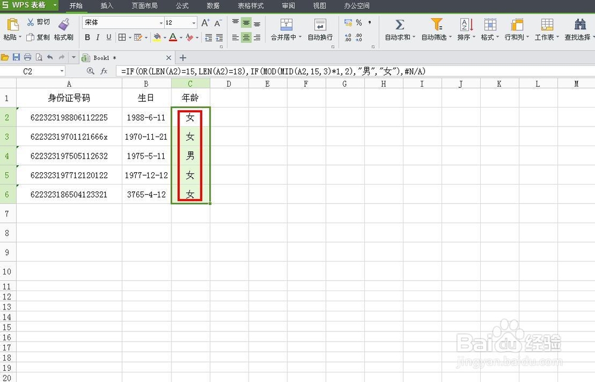This screenshot has height=382, width=595.
Task: Toggle italic formatting
Action: [97, 37]
